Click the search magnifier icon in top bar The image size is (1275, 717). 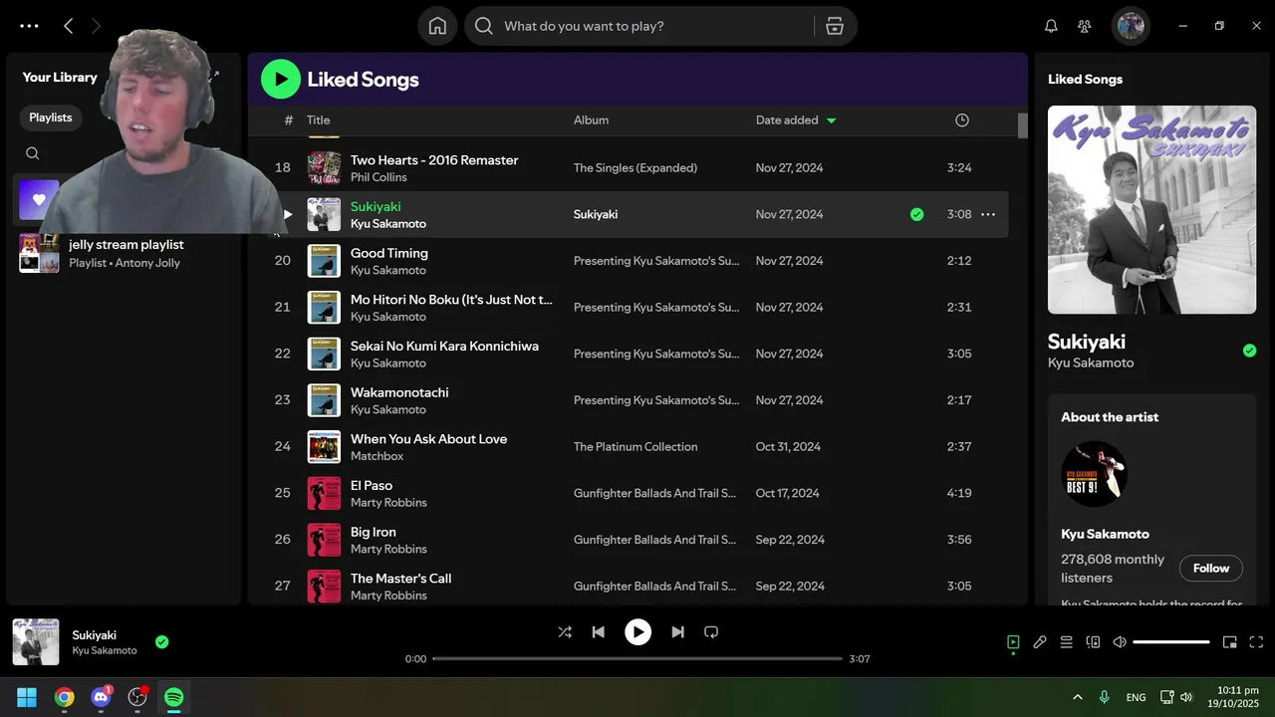click(484, 26)
